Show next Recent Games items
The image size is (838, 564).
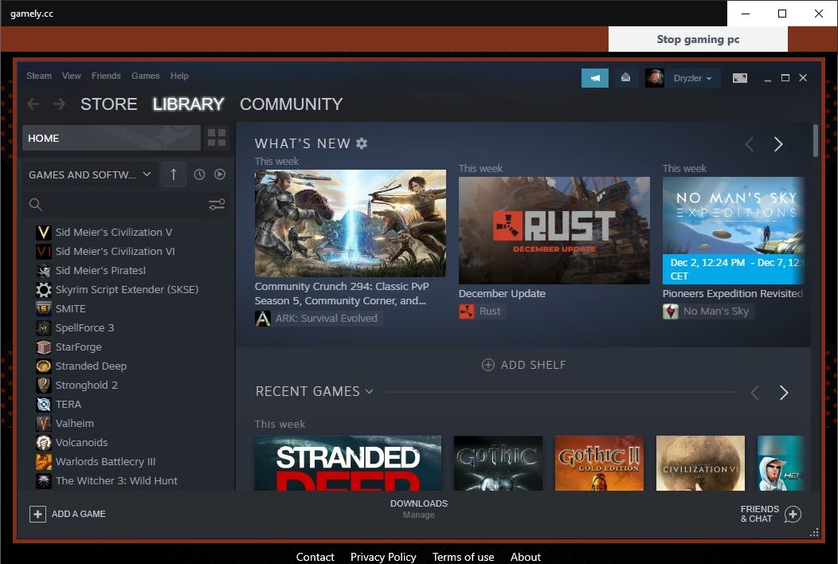tap(784, 393)
